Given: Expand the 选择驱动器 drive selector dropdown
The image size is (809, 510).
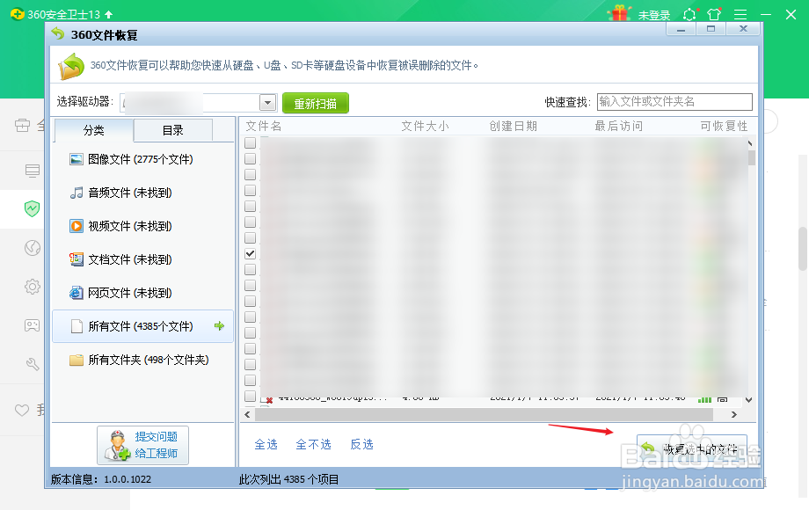Looking at the screenshot, I should [x=266, y=101].
